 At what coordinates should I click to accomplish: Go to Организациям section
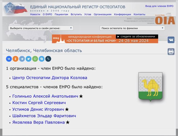(102, 14)
